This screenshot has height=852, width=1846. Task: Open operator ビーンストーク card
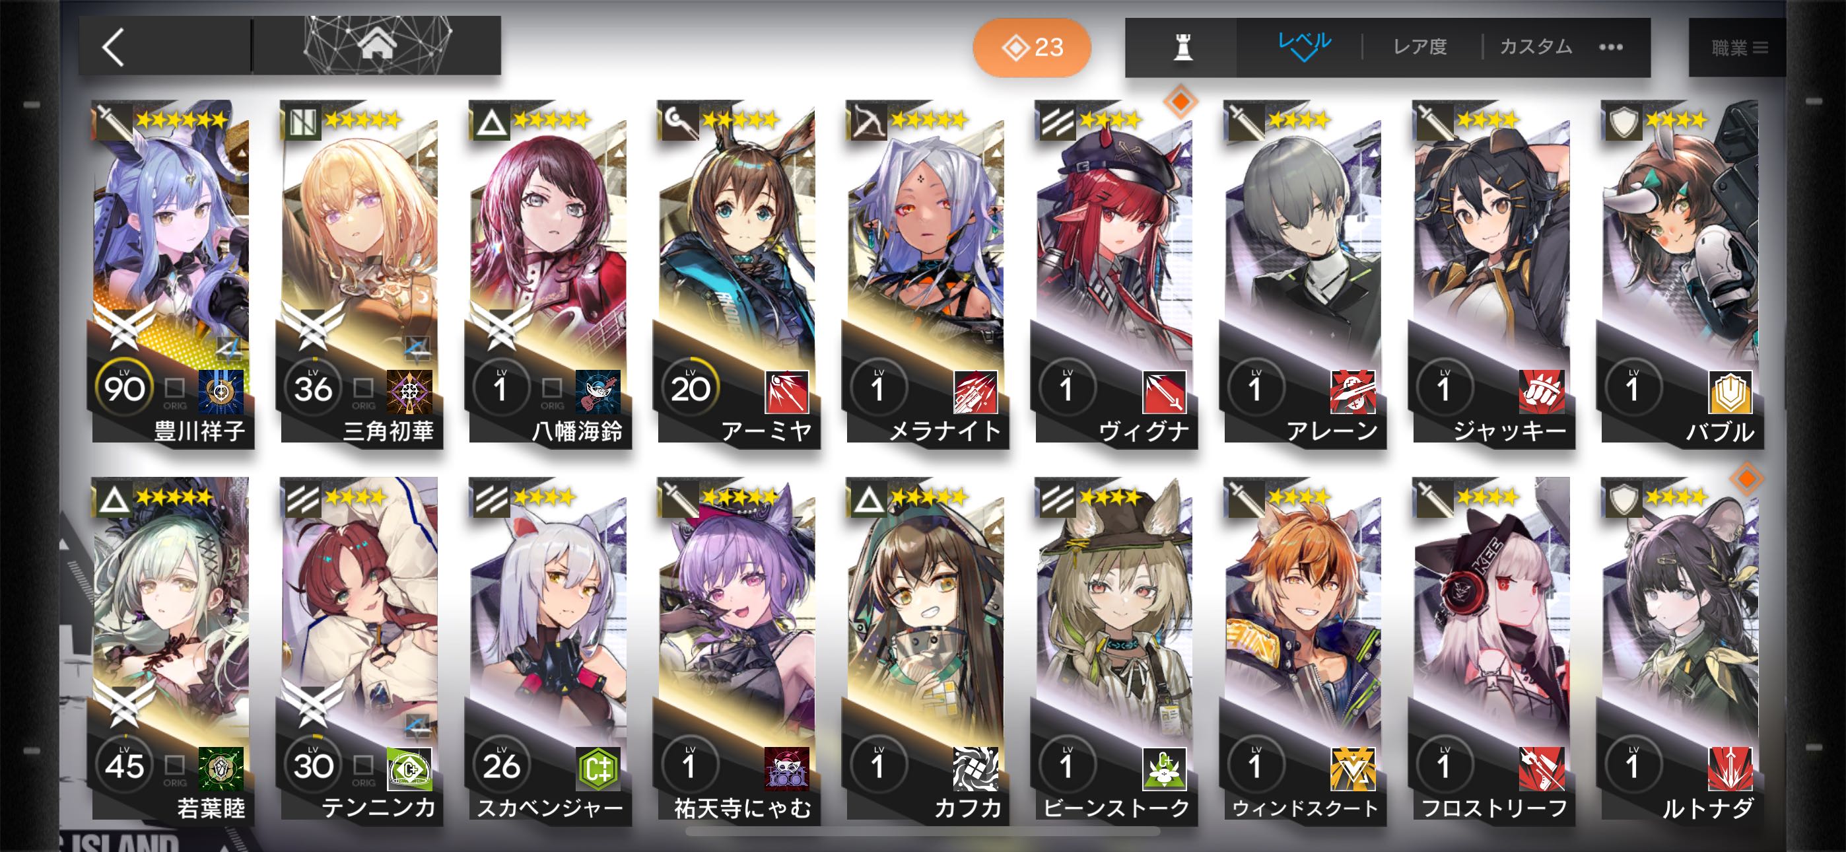point(1114,650)
